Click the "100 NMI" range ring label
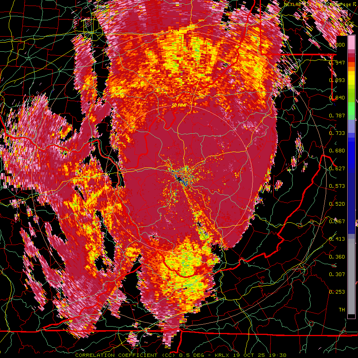This screenshot has height=358, width=358. point(179,31)
